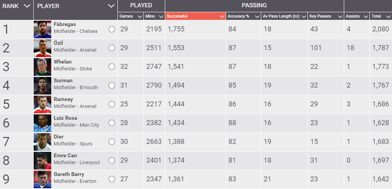The image size is (392, 189).
Task: Sort by Mins column chevron
Action: point(161,16)
